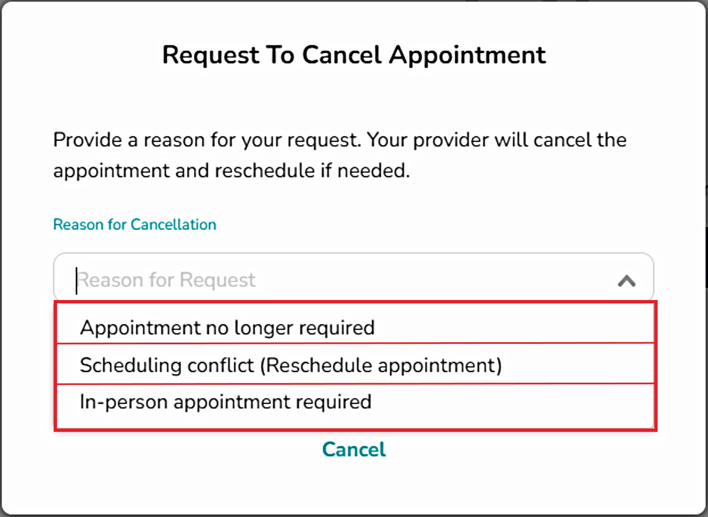
Task: Click the "Request To Cancel Appointment" heading
Action: 354,55
